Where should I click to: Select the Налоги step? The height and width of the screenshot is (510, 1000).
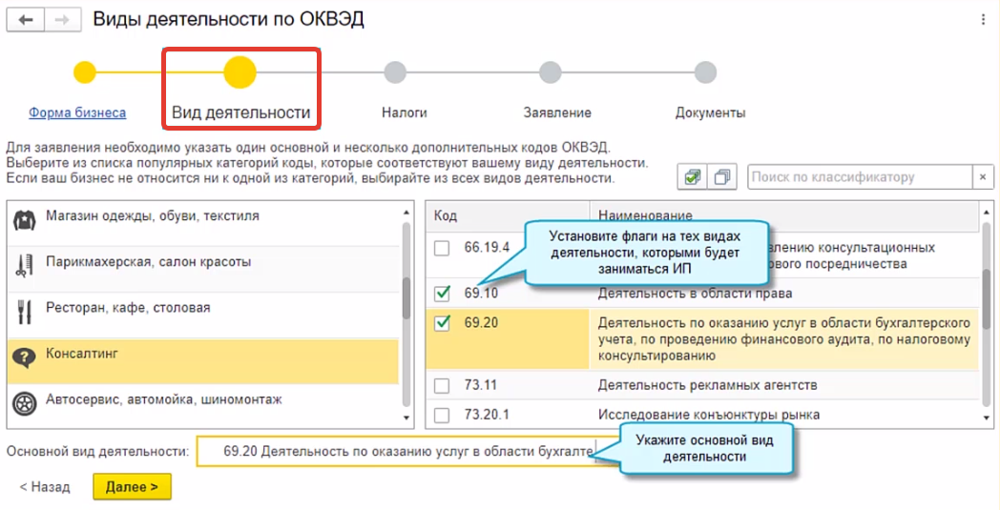[405, 112]
